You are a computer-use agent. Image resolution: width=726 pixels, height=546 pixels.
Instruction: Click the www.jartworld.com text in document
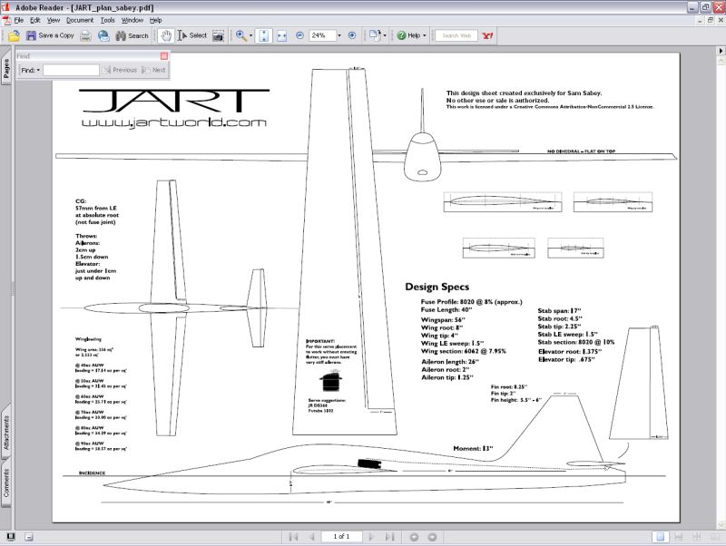pos(173,122)
